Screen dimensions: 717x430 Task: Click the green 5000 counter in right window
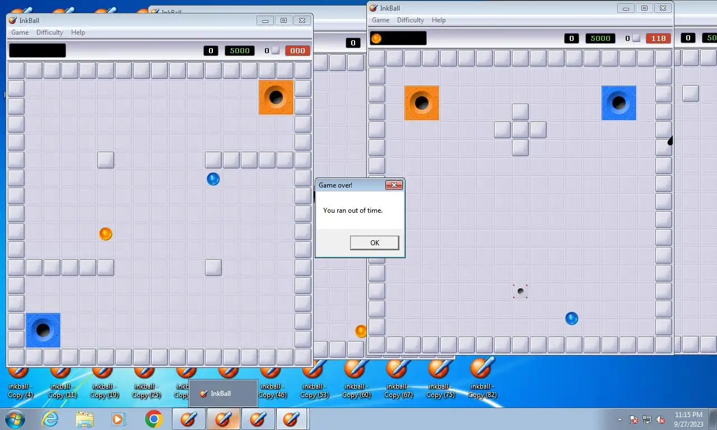click(x=600, y=38)
